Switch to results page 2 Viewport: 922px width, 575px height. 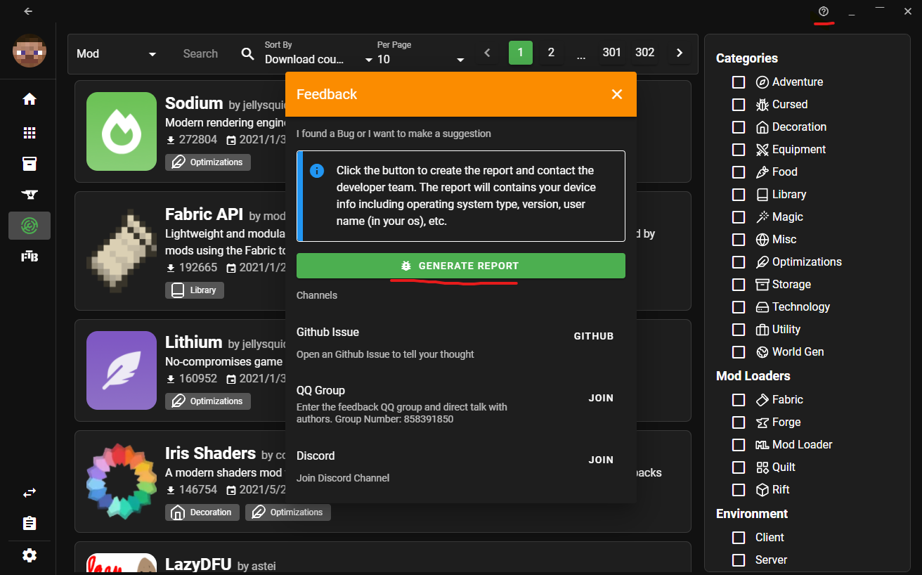(x=551, y=53)
